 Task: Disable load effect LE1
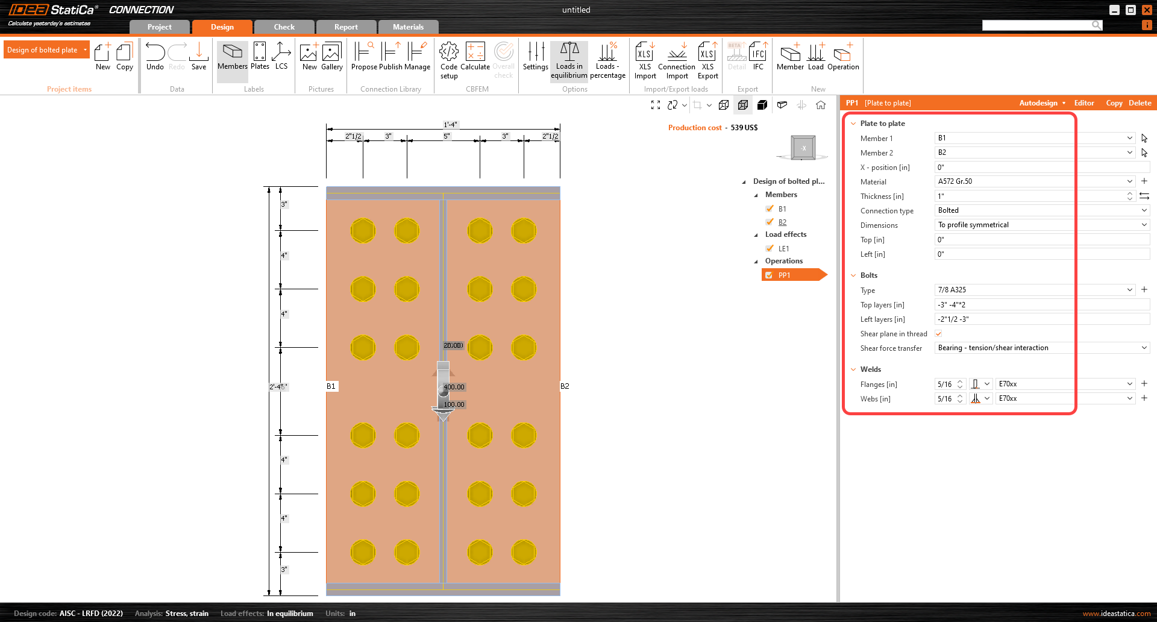pyautogui.click(x=770, y=248)
